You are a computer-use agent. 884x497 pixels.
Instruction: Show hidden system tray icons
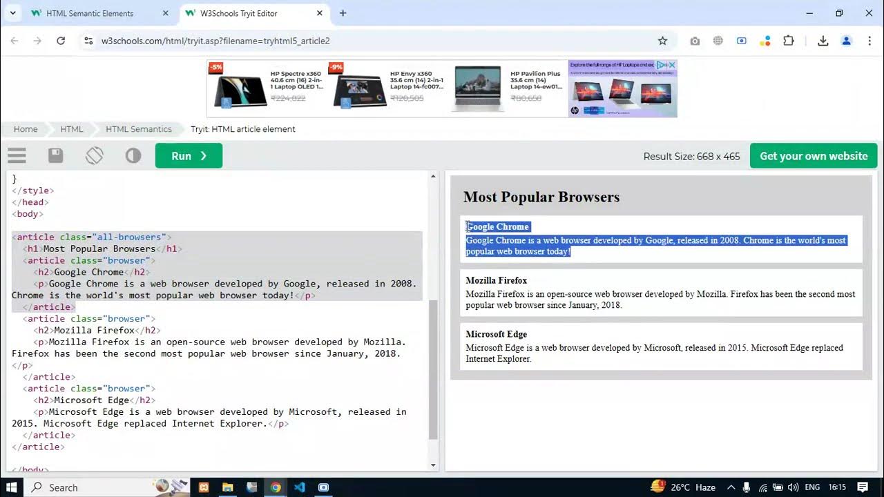click(731, 487)
